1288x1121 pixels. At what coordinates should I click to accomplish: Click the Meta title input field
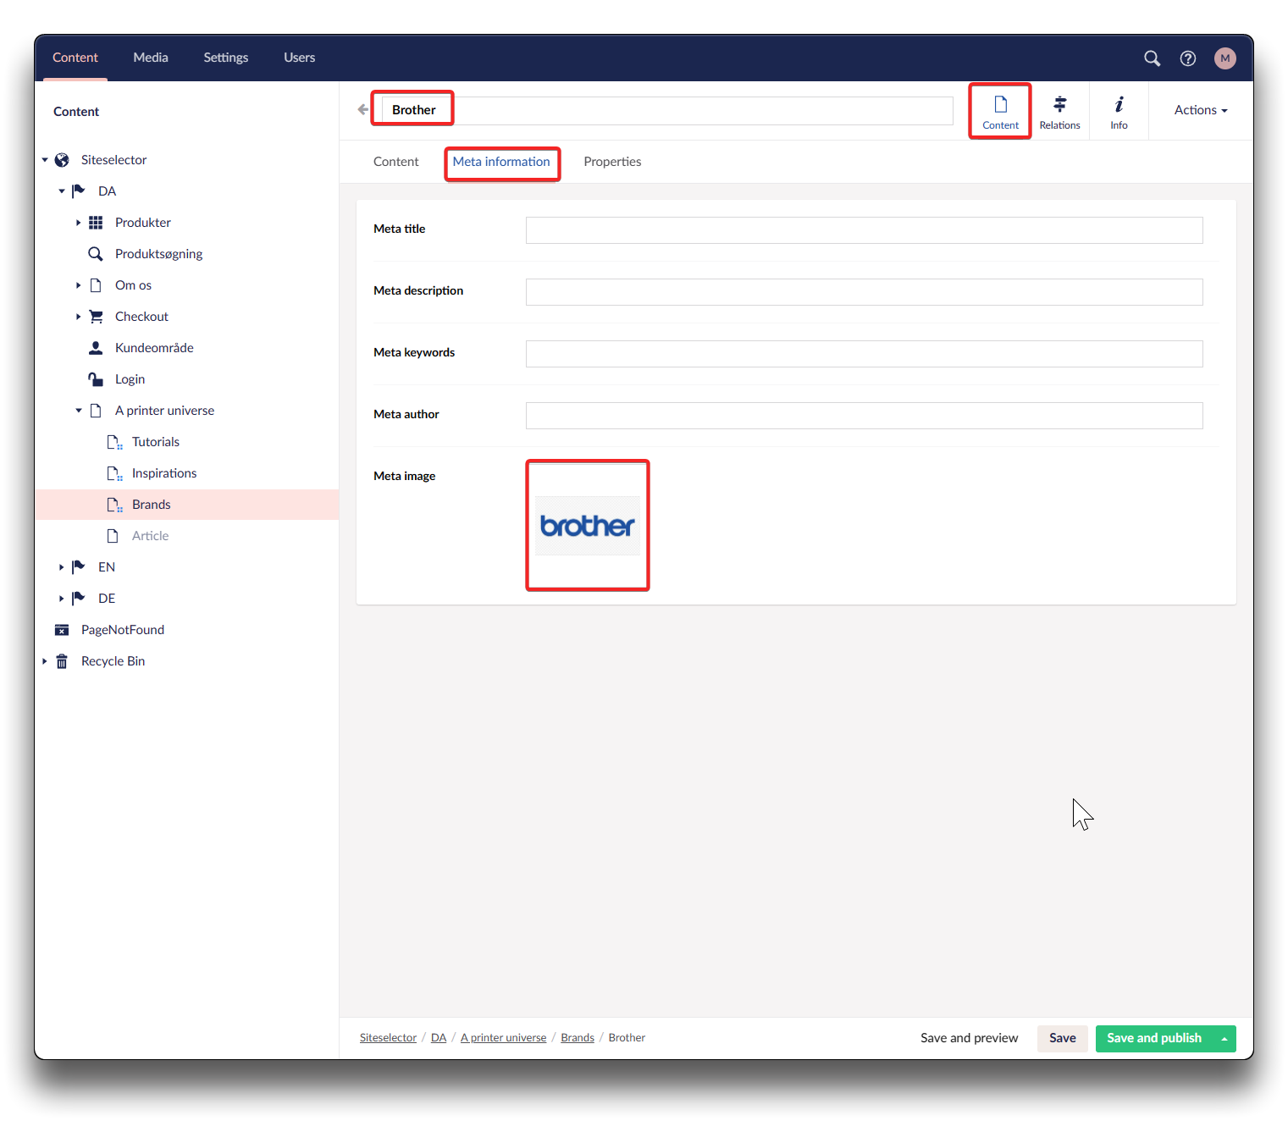click(864, 230)
